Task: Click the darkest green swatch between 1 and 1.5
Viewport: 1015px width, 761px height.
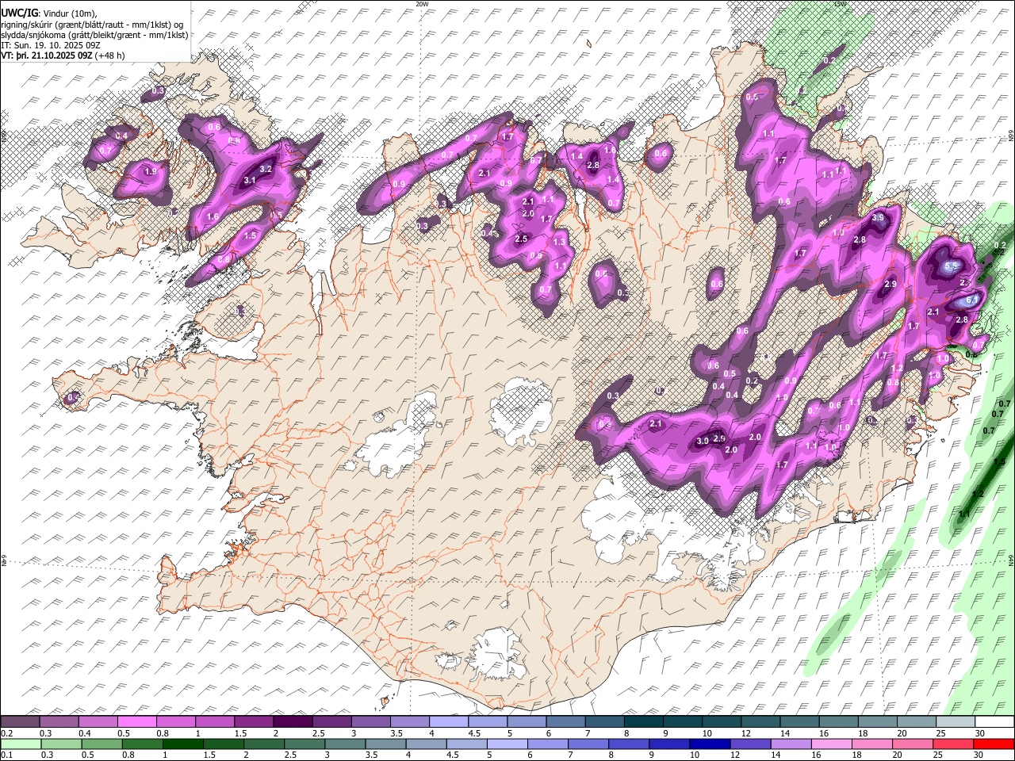Action: click(182, 744)
